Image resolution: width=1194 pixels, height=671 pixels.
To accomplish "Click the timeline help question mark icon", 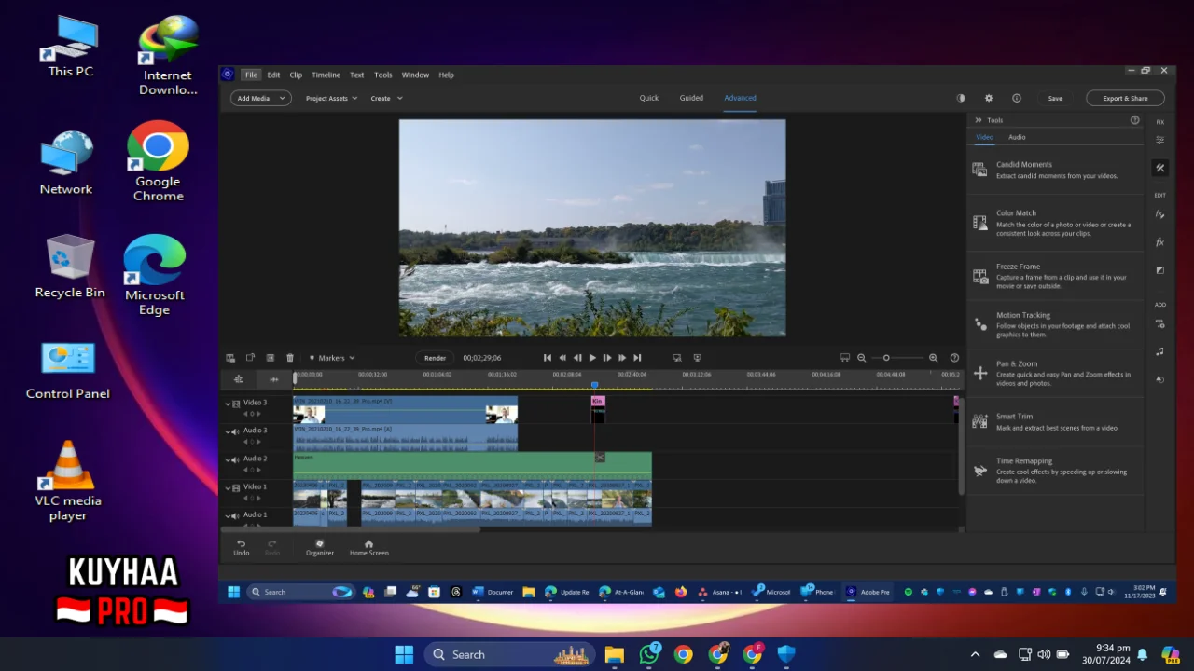I will click(954, 358).
